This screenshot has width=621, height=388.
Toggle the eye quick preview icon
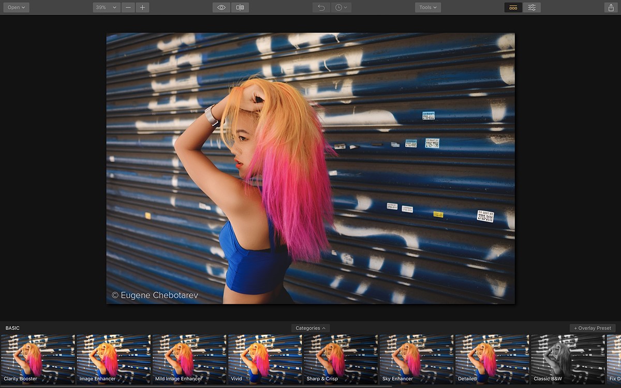221,7
